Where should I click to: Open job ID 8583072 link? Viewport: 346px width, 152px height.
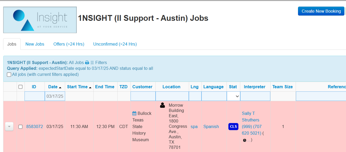pyautogui.click(x=35, y=127)
